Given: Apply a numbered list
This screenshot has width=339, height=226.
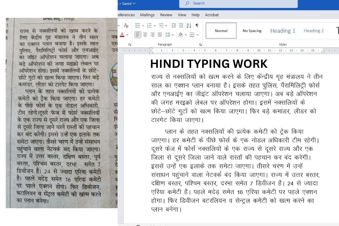Looking at the screenshot, I should point(150,25).
